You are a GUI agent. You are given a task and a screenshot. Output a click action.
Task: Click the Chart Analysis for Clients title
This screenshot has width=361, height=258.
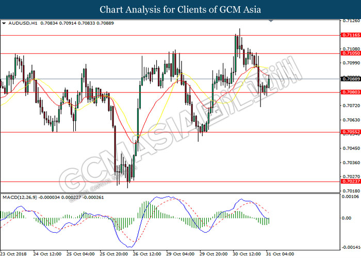pyautogui.click(x=180, y=10)
